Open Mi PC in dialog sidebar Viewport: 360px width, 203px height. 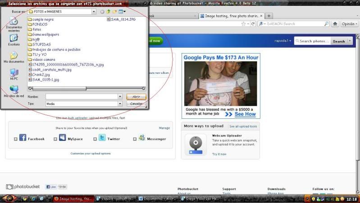point(14,74)
